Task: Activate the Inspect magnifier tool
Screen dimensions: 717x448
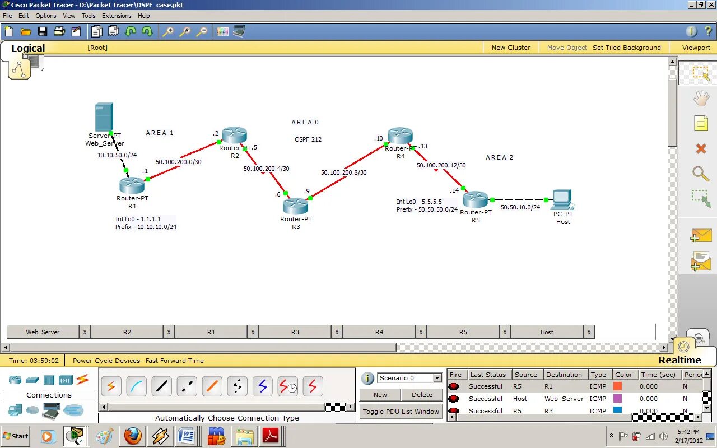Action: [701, 174]
